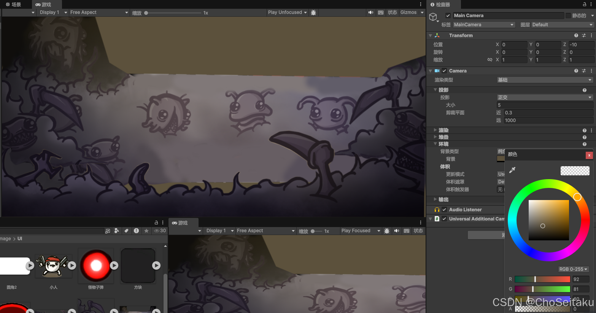Select the 小人 sprite thumbnail
Image resolution: width=596 pixels, height=313 pixels.
(x=53, y=266)
